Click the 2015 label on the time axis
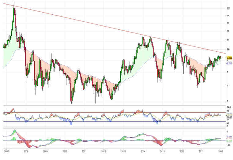Viewport: 233px width, 160px height. 162,151
